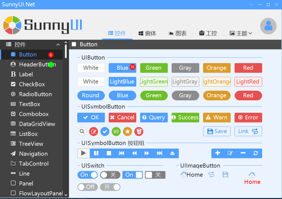Select Button in the sidebar
282x199 pixels.
tap(31, 54)
